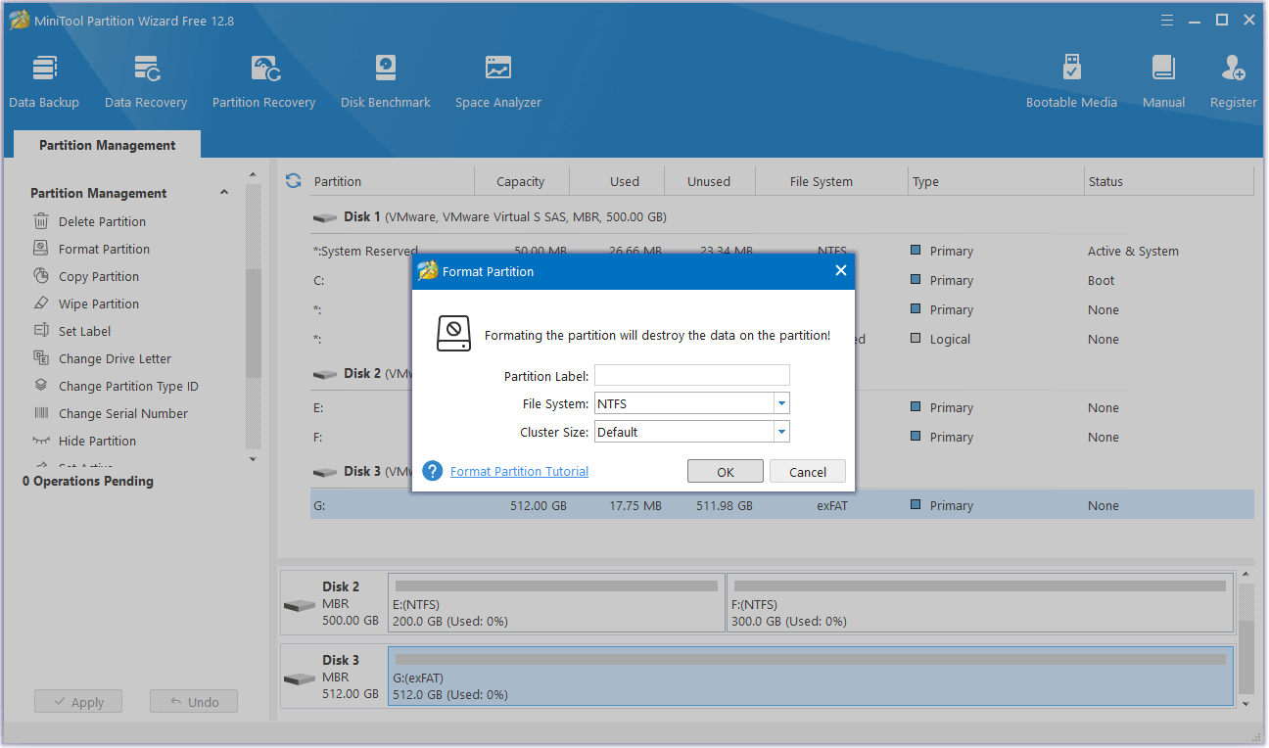Select Delete Partition in sidebar

(x=102, y=221)
